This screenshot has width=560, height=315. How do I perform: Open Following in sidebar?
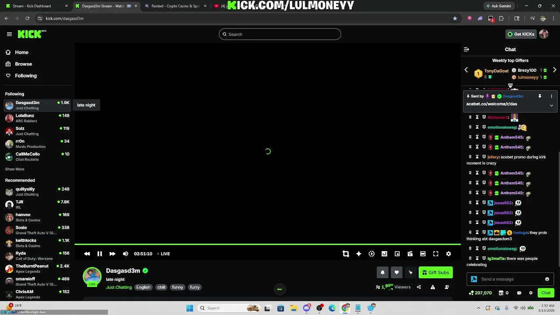25,76
